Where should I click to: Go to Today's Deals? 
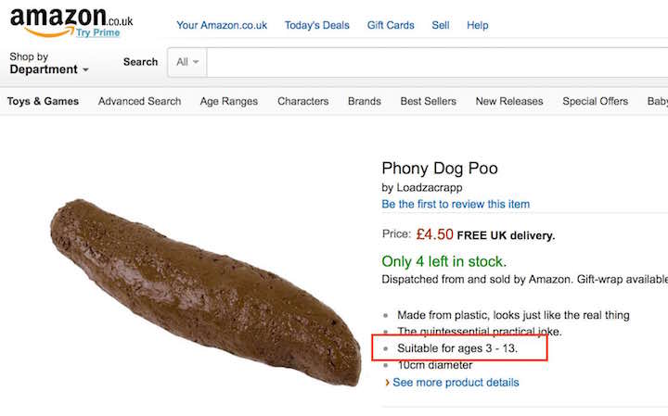coord(317,25)
